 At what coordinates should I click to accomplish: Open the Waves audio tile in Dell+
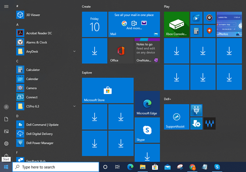click(x=209, y=123)
